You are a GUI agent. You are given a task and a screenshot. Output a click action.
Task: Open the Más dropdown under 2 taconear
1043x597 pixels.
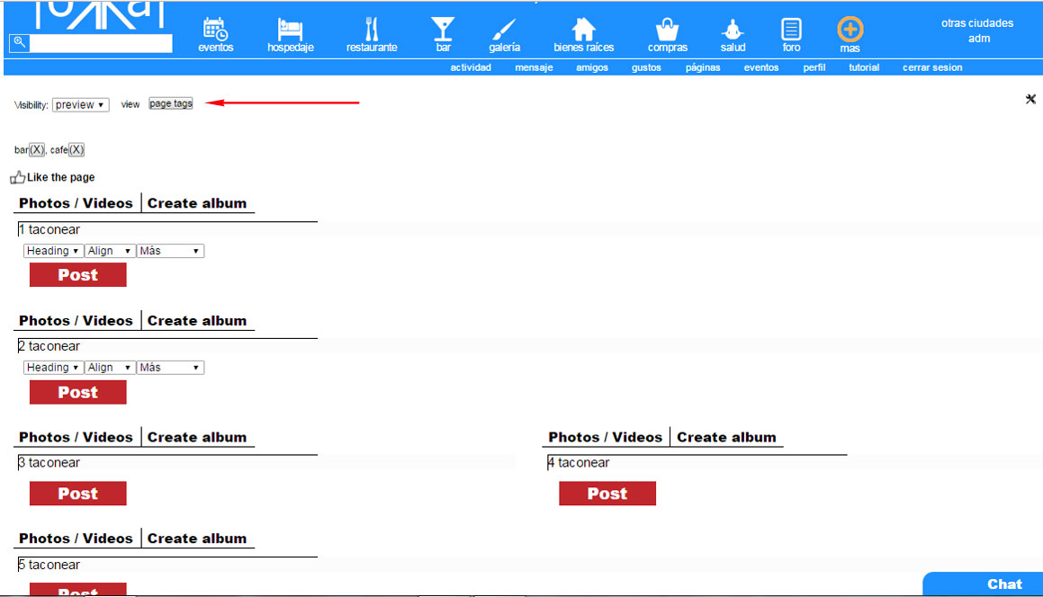click(x=170, y=368)
